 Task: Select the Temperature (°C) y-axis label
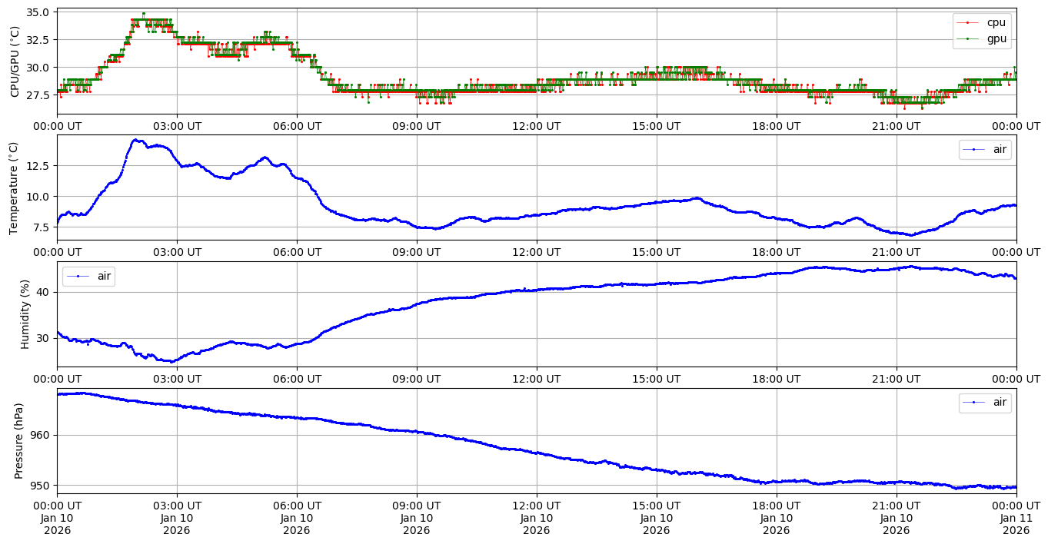[15, 188]
